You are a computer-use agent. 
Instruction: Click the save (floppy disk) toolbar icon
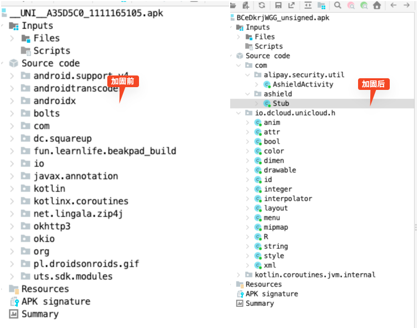pyautogui.click(x=278, y=6)
